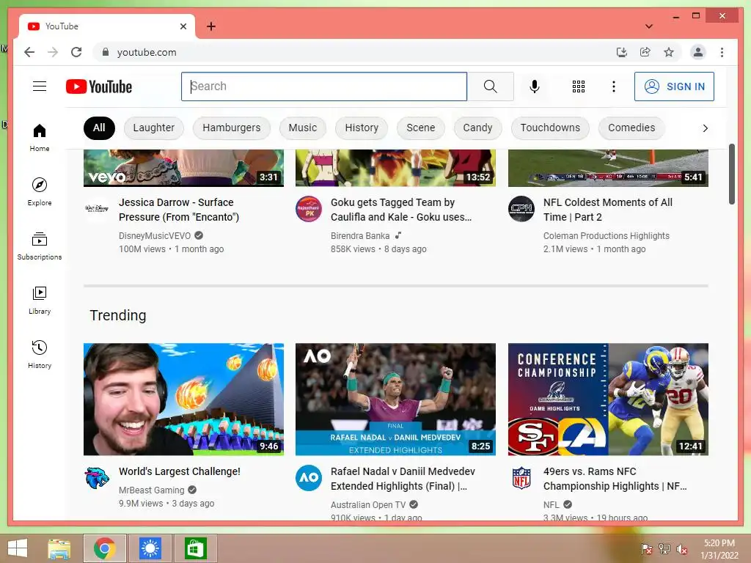Open NFL Coldest Moments video title

[608, 210]
